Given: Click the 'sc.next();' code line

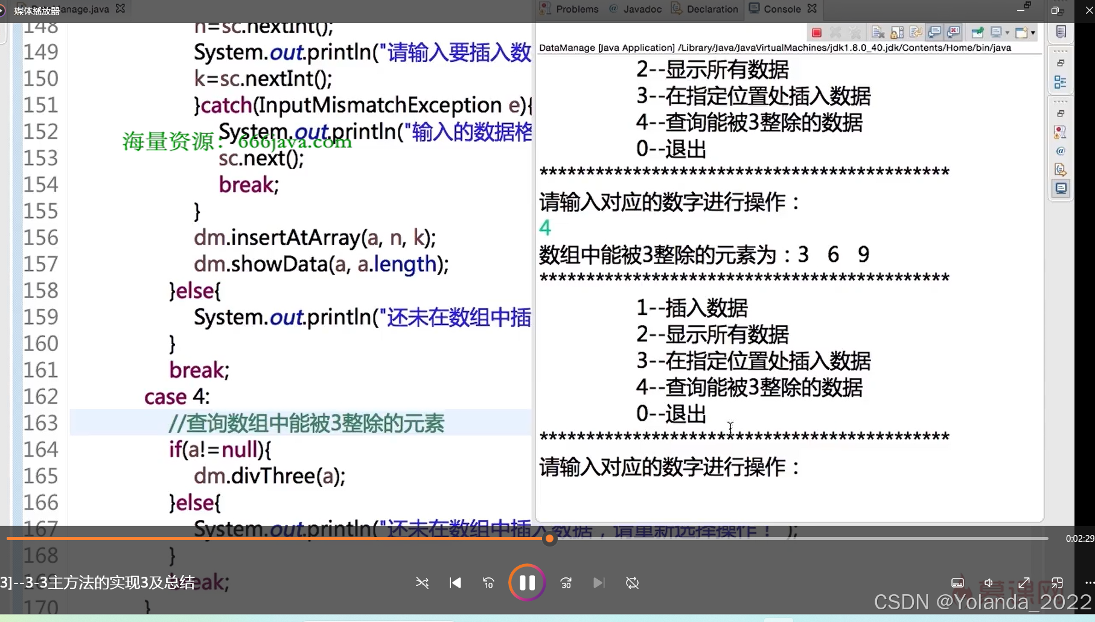Looking at the screenshot, I should [x=261, y=159].
